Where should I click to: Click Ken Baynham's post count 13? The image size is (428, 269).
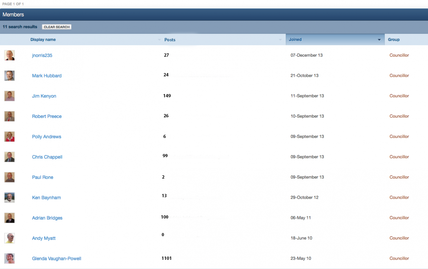(164, 196)
